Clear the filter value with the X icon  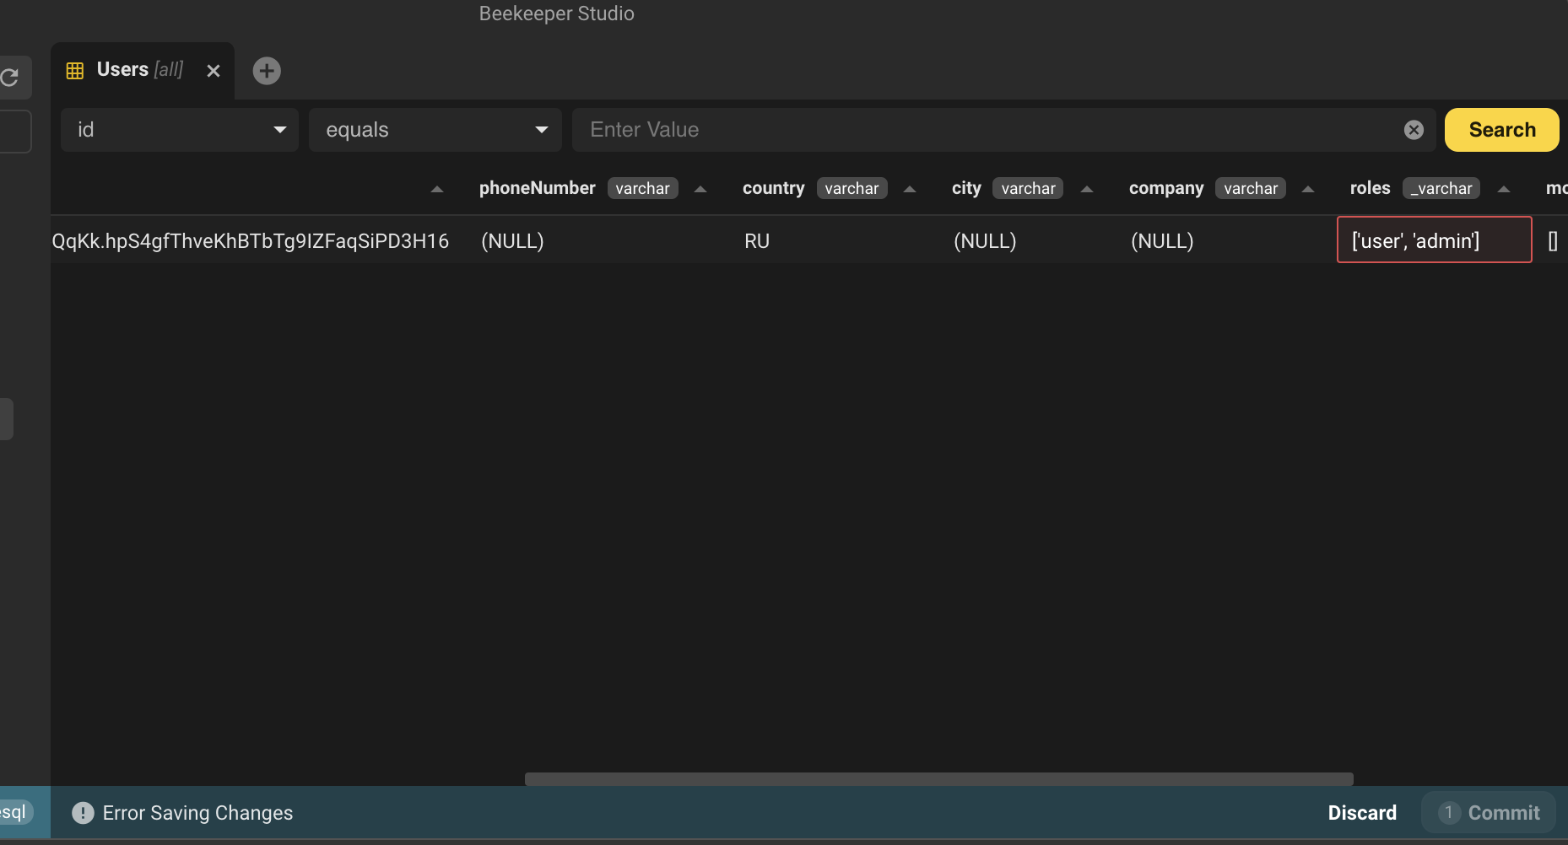point(1414,129)
